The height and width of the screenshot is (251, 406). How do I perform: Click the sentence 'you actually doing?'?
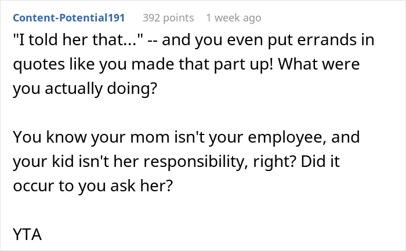pos(85,89)
